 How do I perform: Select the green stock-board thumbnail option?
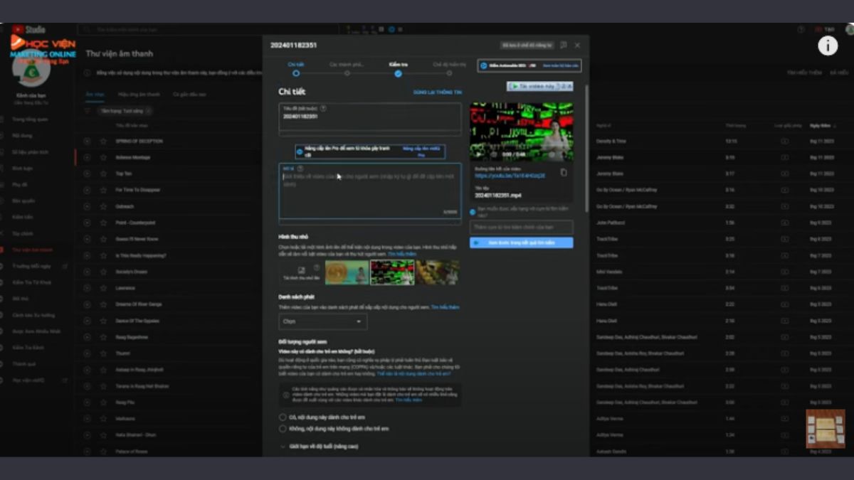[x=392, y=272]
